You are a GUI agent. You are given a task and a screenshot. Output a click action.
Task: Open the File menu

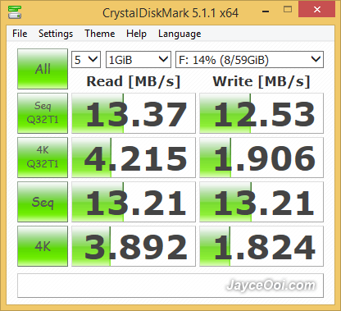coord(20,34)
